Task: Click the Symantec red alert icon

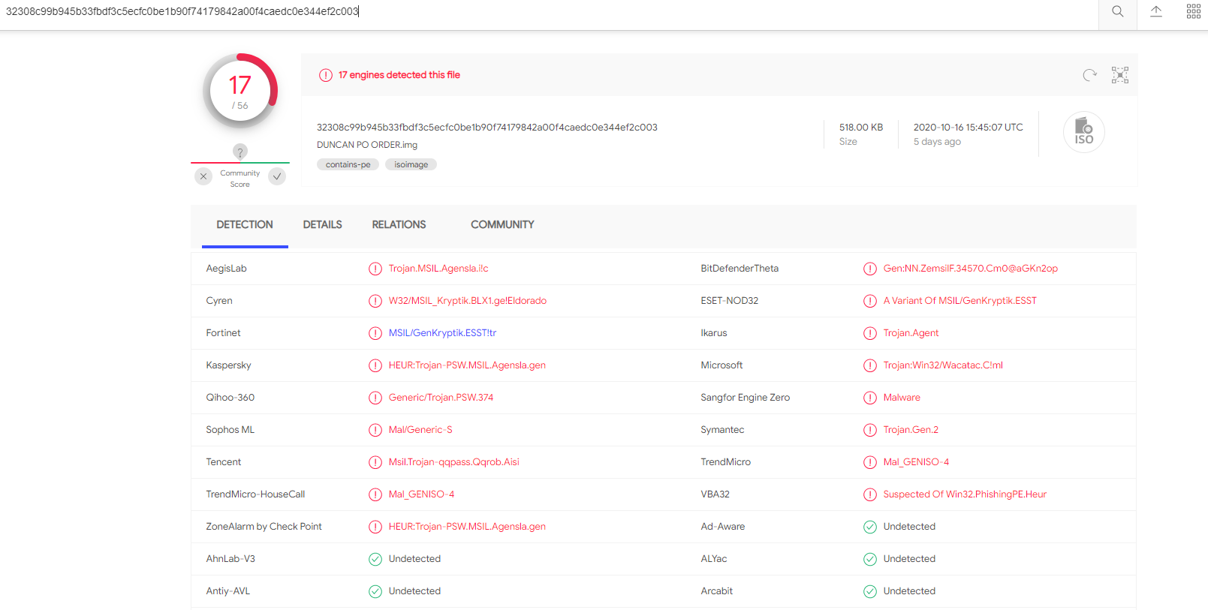Action: [870, 430]
